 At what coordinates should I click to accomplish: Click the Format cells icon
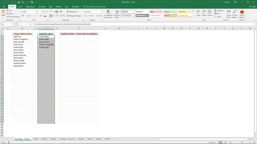click(x=210, y=12)
